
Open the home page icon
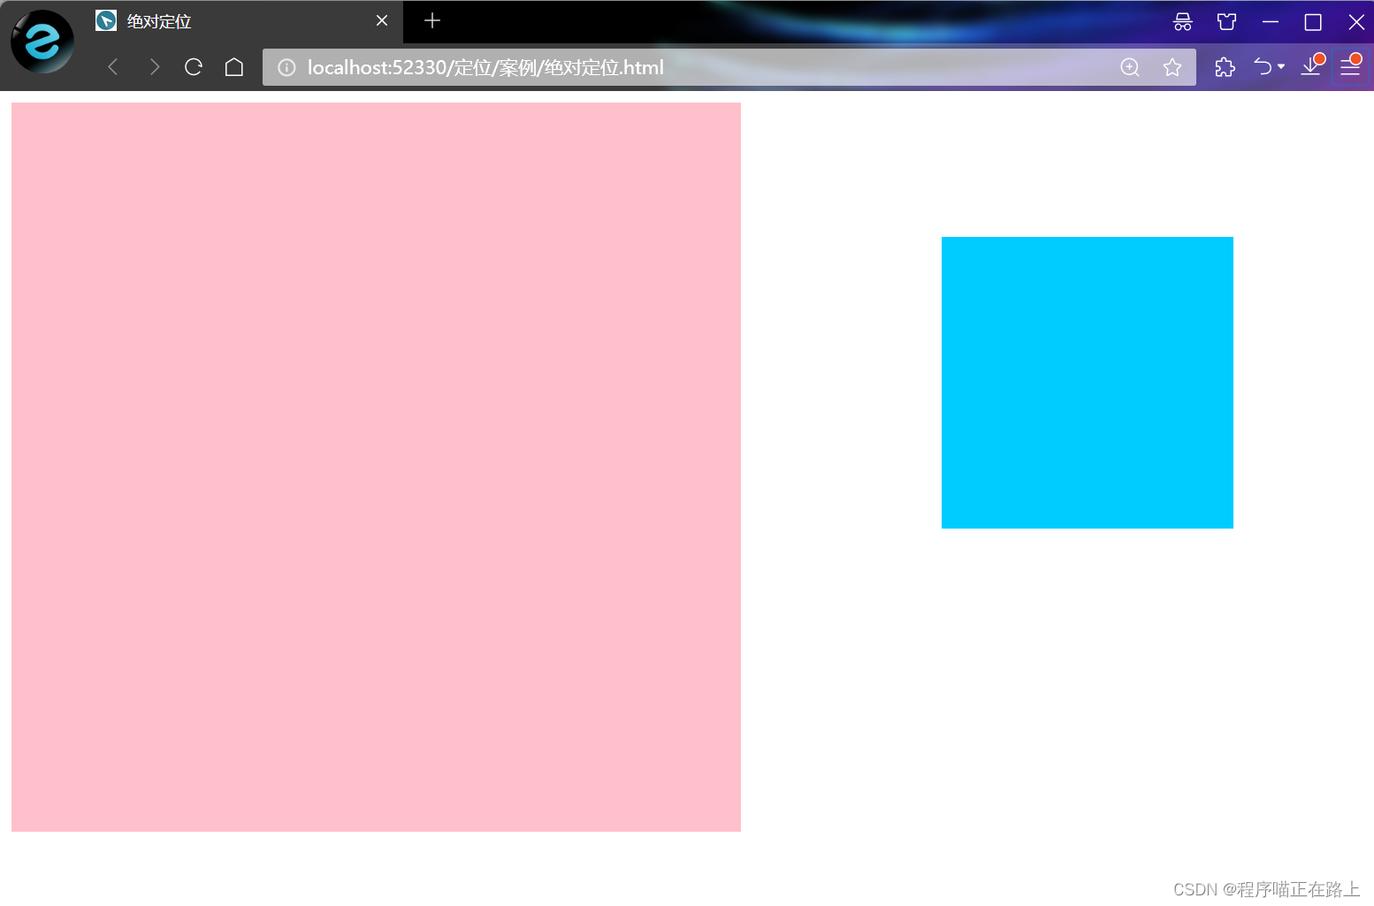click(x=234, y=67)
